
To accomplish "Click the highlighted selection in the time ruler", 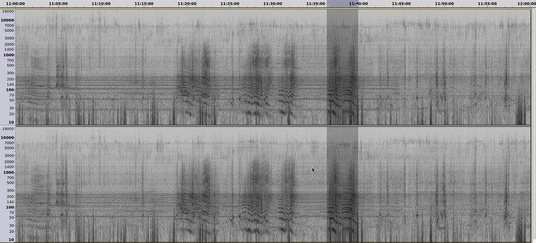I will pyautogui.click(x=342, y=4).
